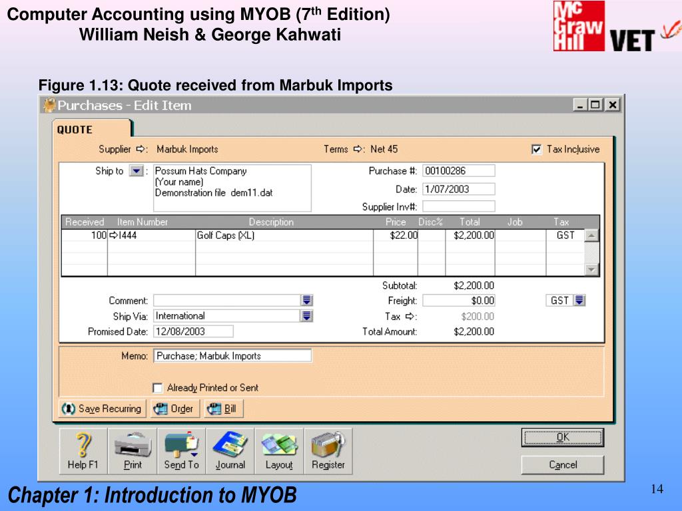The width and height of the screenshot is (682, 511).
Task: Click the Tax amount $200.00
Action: 478,316
